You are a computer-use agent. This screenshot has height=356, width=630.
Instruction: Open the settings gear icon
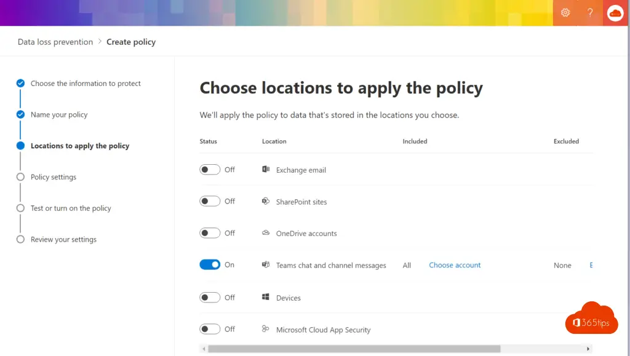565,13
